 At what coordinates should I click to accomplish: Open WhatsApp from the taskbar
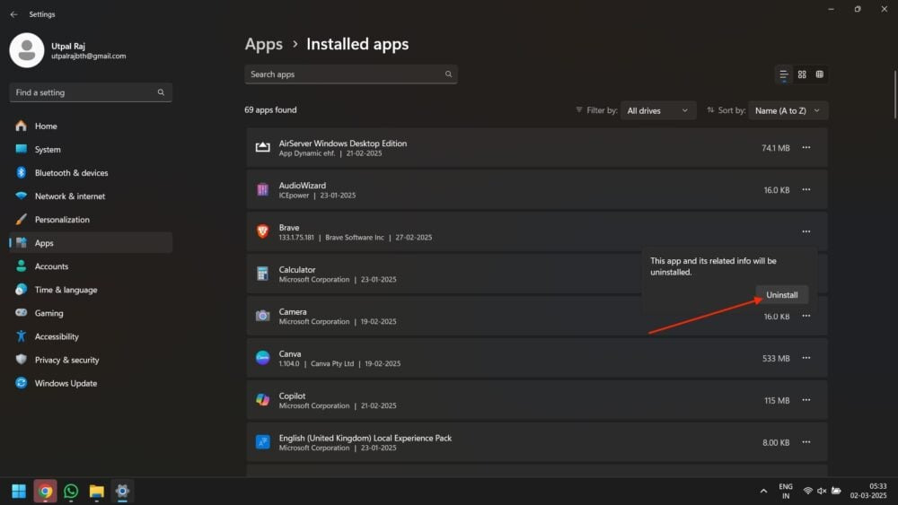pos(71,492)
